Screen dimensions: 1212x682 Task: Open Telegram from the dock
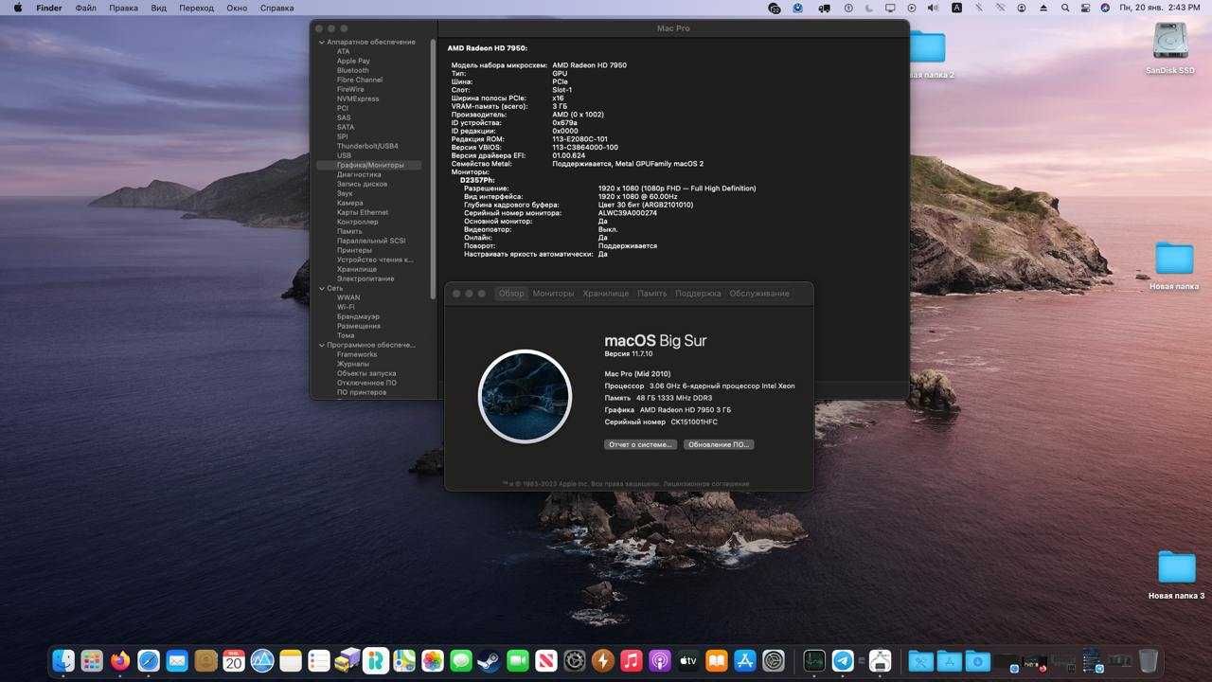843,660
